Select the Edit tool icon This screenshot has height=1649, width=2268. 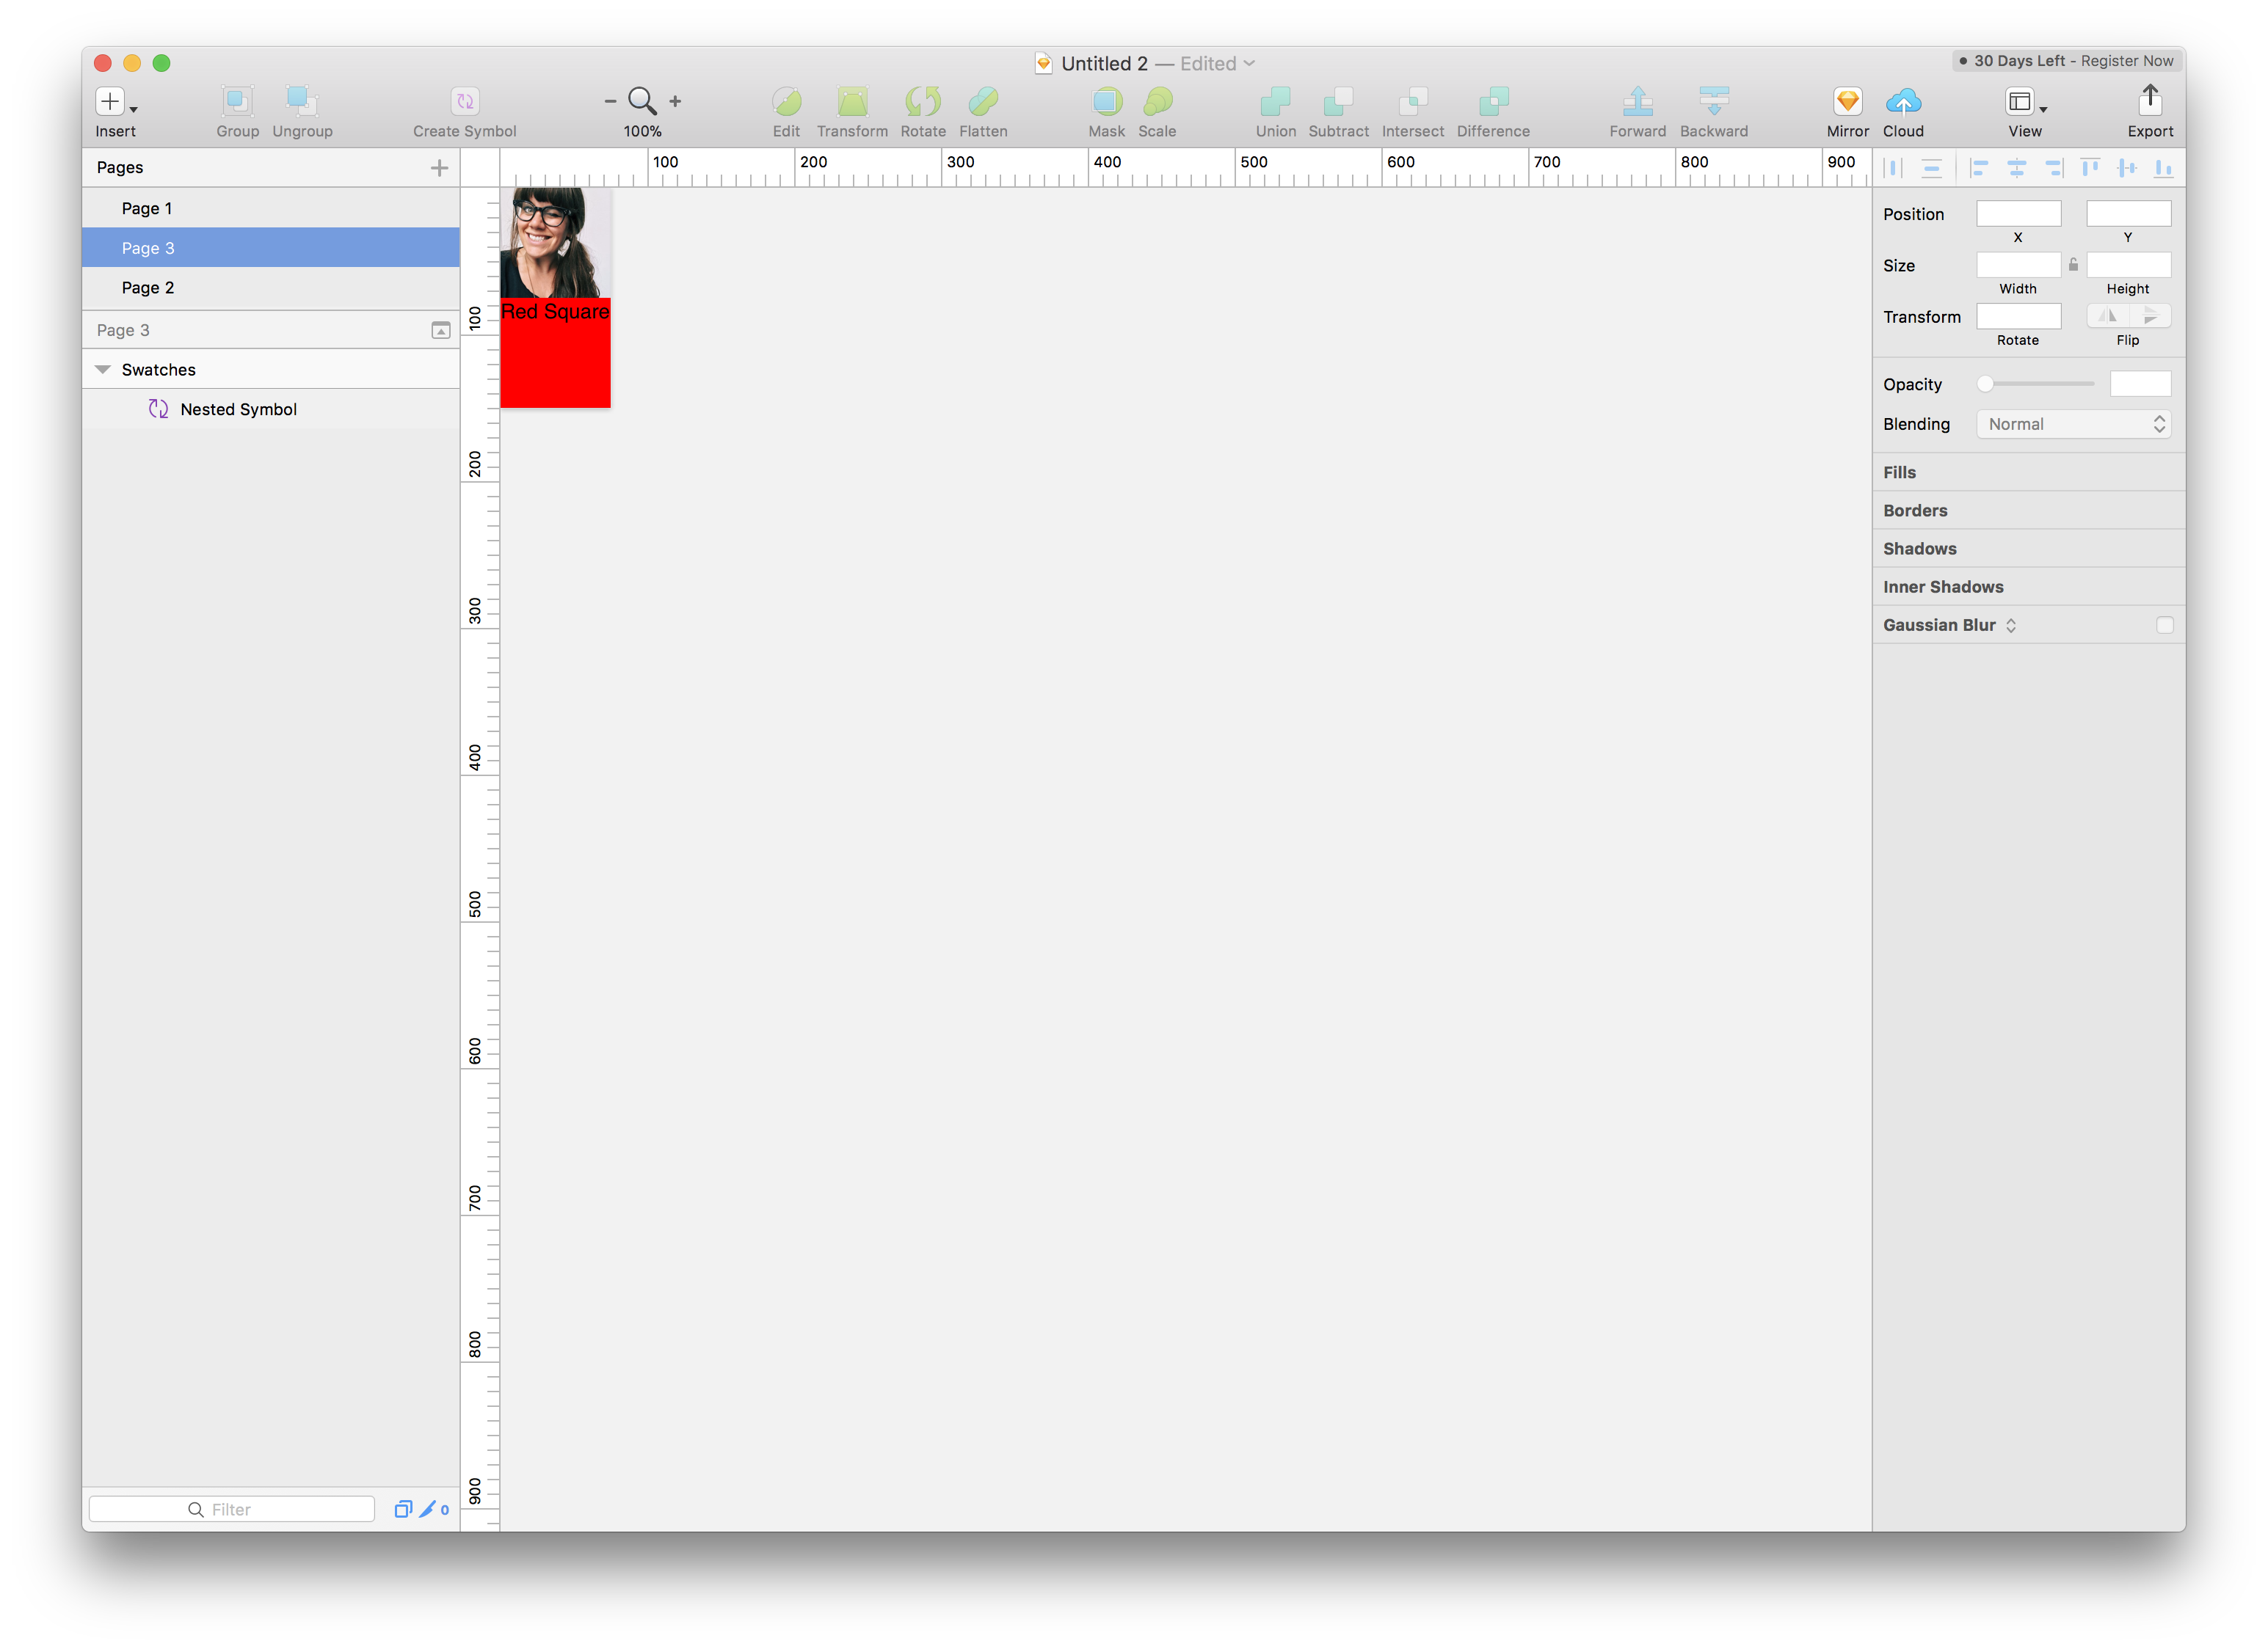pyautogui.click(x=786, y=101)
